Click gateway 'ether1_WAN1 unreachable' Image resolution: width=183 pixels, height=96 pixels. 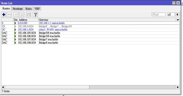(53, 30)
